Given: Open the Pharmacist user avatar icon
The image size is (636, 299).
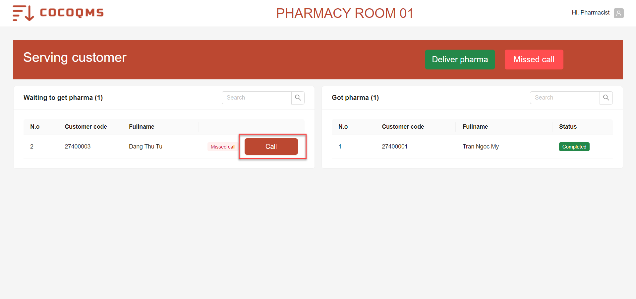Looking at the screenshot, I should [618, 13].
